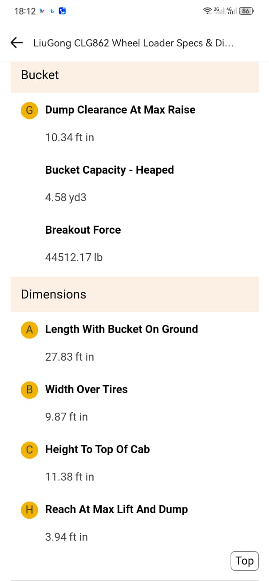Viewport: 269px width, 581px height.
Task: Tap the LiuGong CLG862 page title
Action: point(134,43)
